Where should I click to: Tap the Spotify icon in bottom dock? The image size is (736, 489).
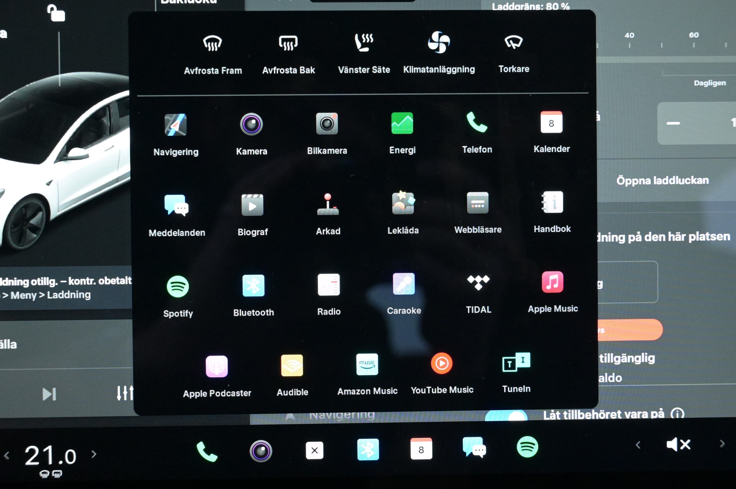pyautogui.click(x=527, y=447)
